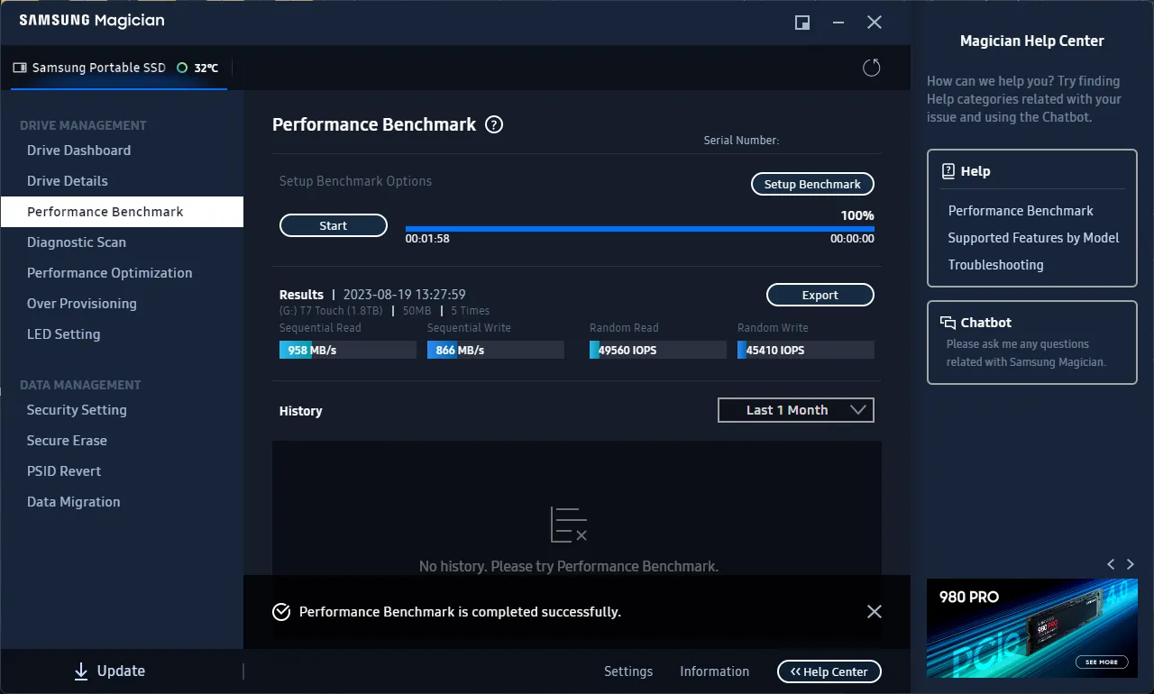Start the performance benchmark
Image resolution: width=1154 pixels, height=694 pixels.
(334, 225)
